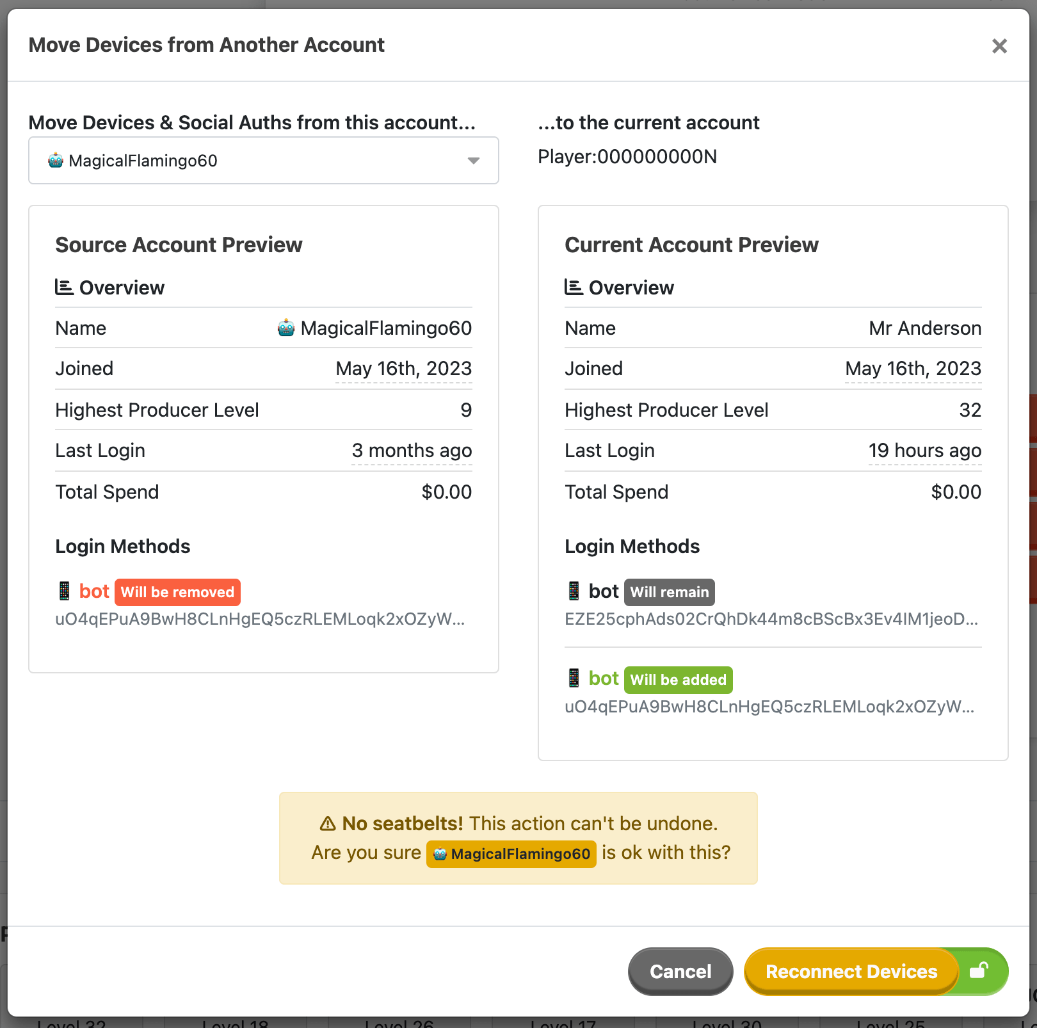The image size is (1037, 1028).
Task: Close the Move Devices dialog
Action: pos(999,45)
